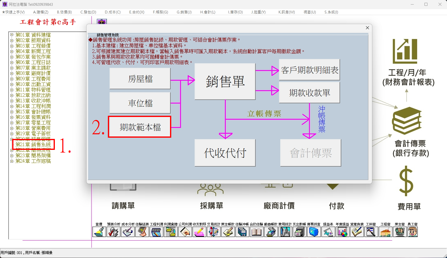Open 工程利潤 from the bottom toolbar

[156, 232]
